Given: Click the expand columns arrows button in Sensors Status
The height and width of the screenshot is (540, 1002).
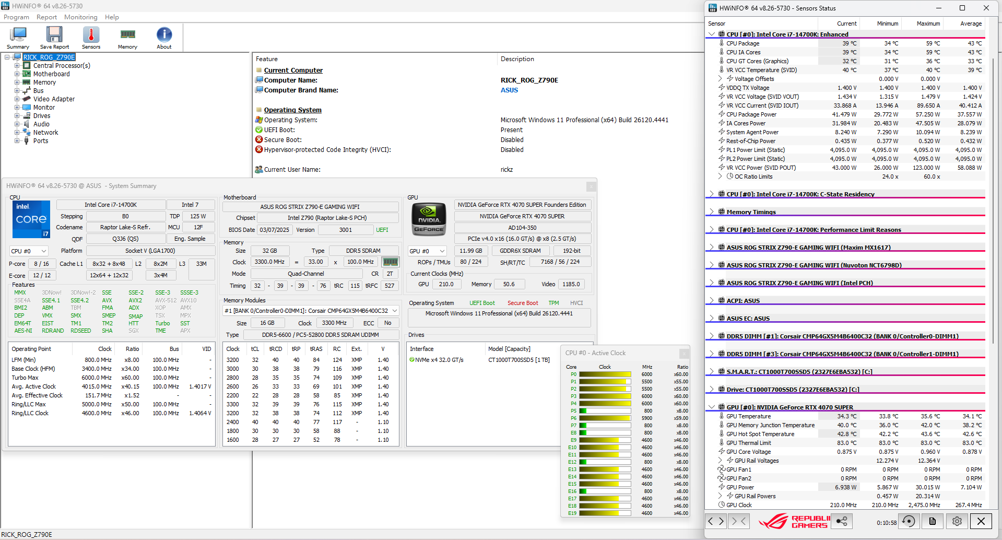Looking at the screenshot, I should pyautogui.click(x=716, y=521).
